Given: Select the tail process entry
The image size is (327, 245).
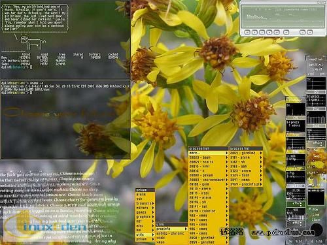Looking at the screenshot, I should tap(208, 206).
